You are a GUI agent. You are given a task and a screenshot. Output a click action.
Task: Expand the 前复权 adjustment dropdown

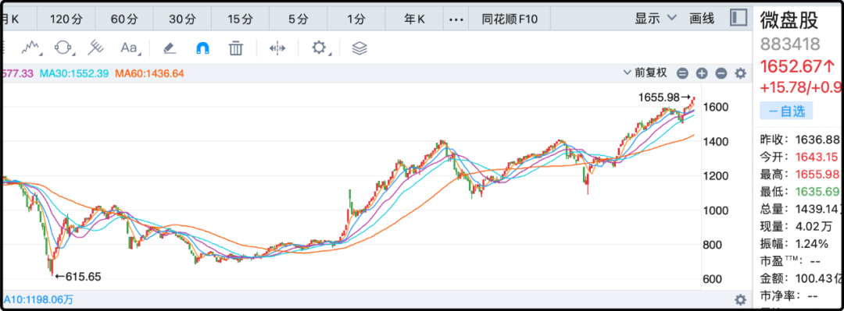coord(645,72)
